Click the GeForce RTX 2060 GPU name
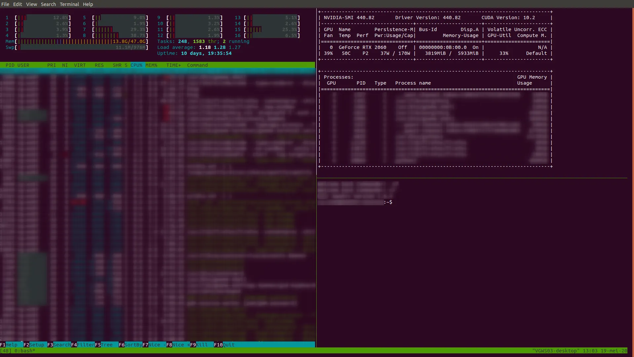The image size is (634, 357). click(x=362, y=47)
